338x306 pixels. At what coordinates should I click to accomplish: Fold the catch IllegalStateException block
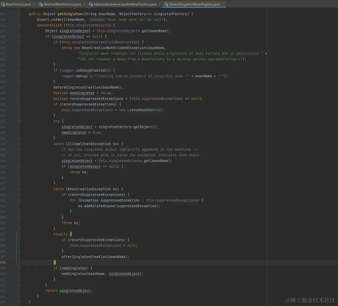coord(19,144)
